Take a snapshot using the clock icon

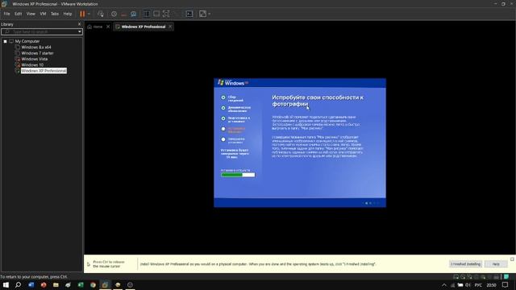pos(114,14)
